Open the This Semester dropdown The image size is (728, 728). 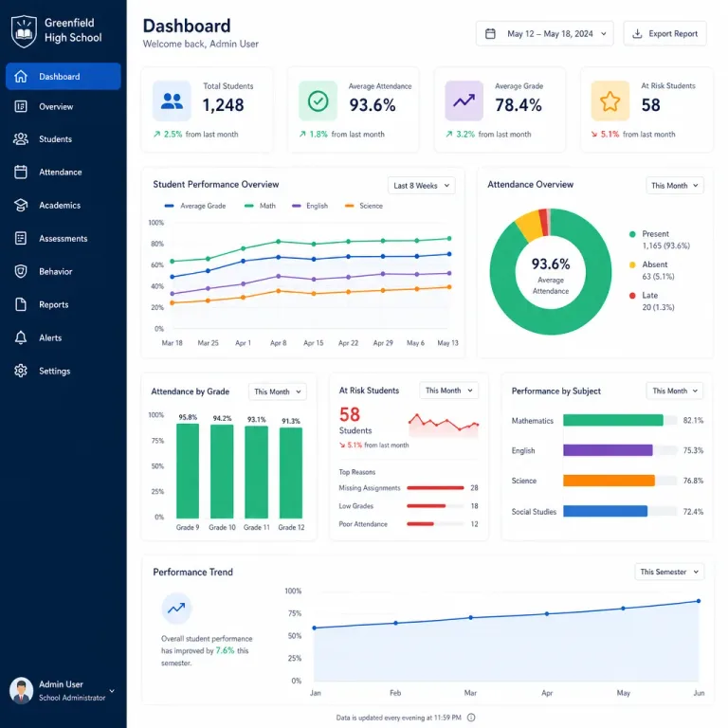(x=669, y=572)
